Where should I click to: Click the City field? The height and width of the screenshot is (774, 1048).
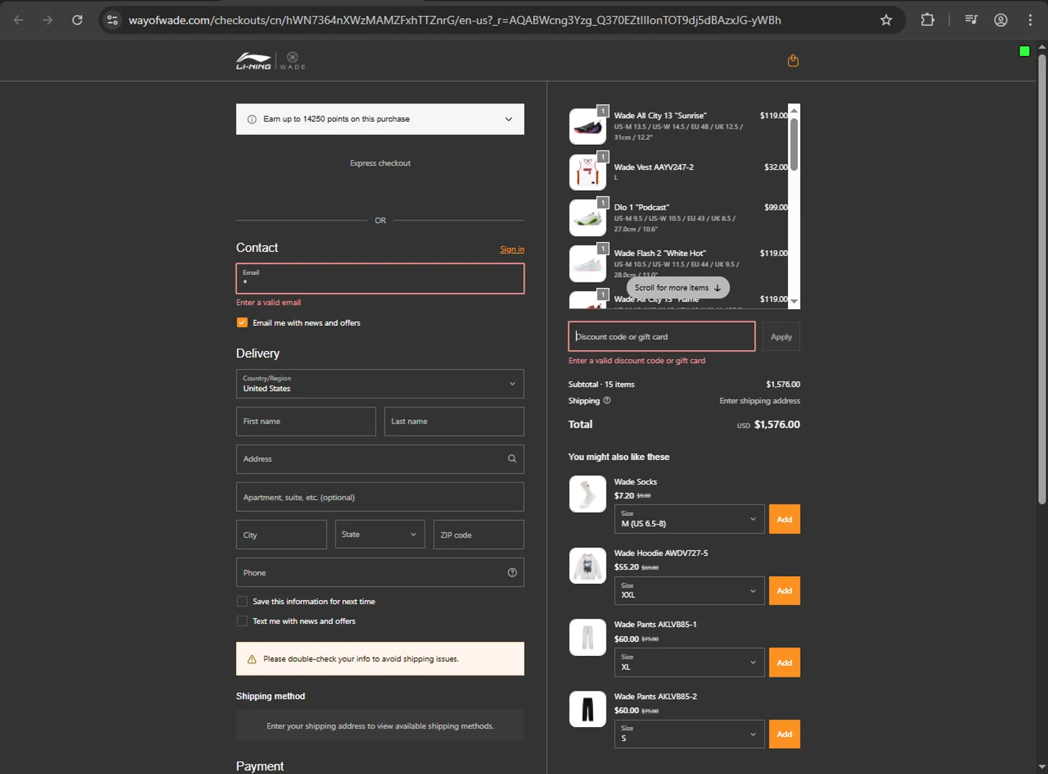282,535
